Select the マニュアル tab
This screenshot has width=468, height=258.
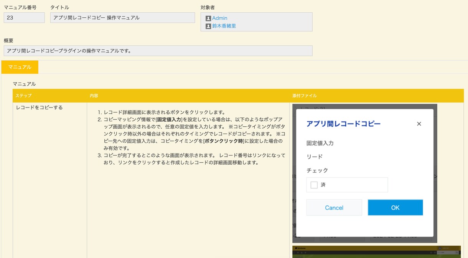coord(20,67)
